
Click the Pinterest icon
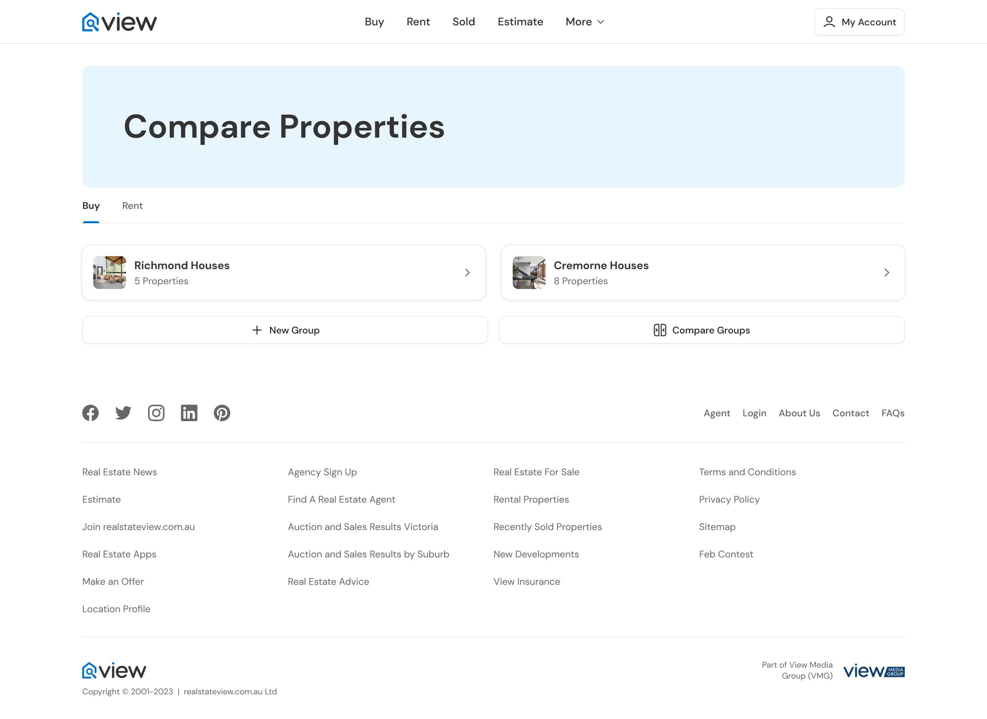(222, 413)
